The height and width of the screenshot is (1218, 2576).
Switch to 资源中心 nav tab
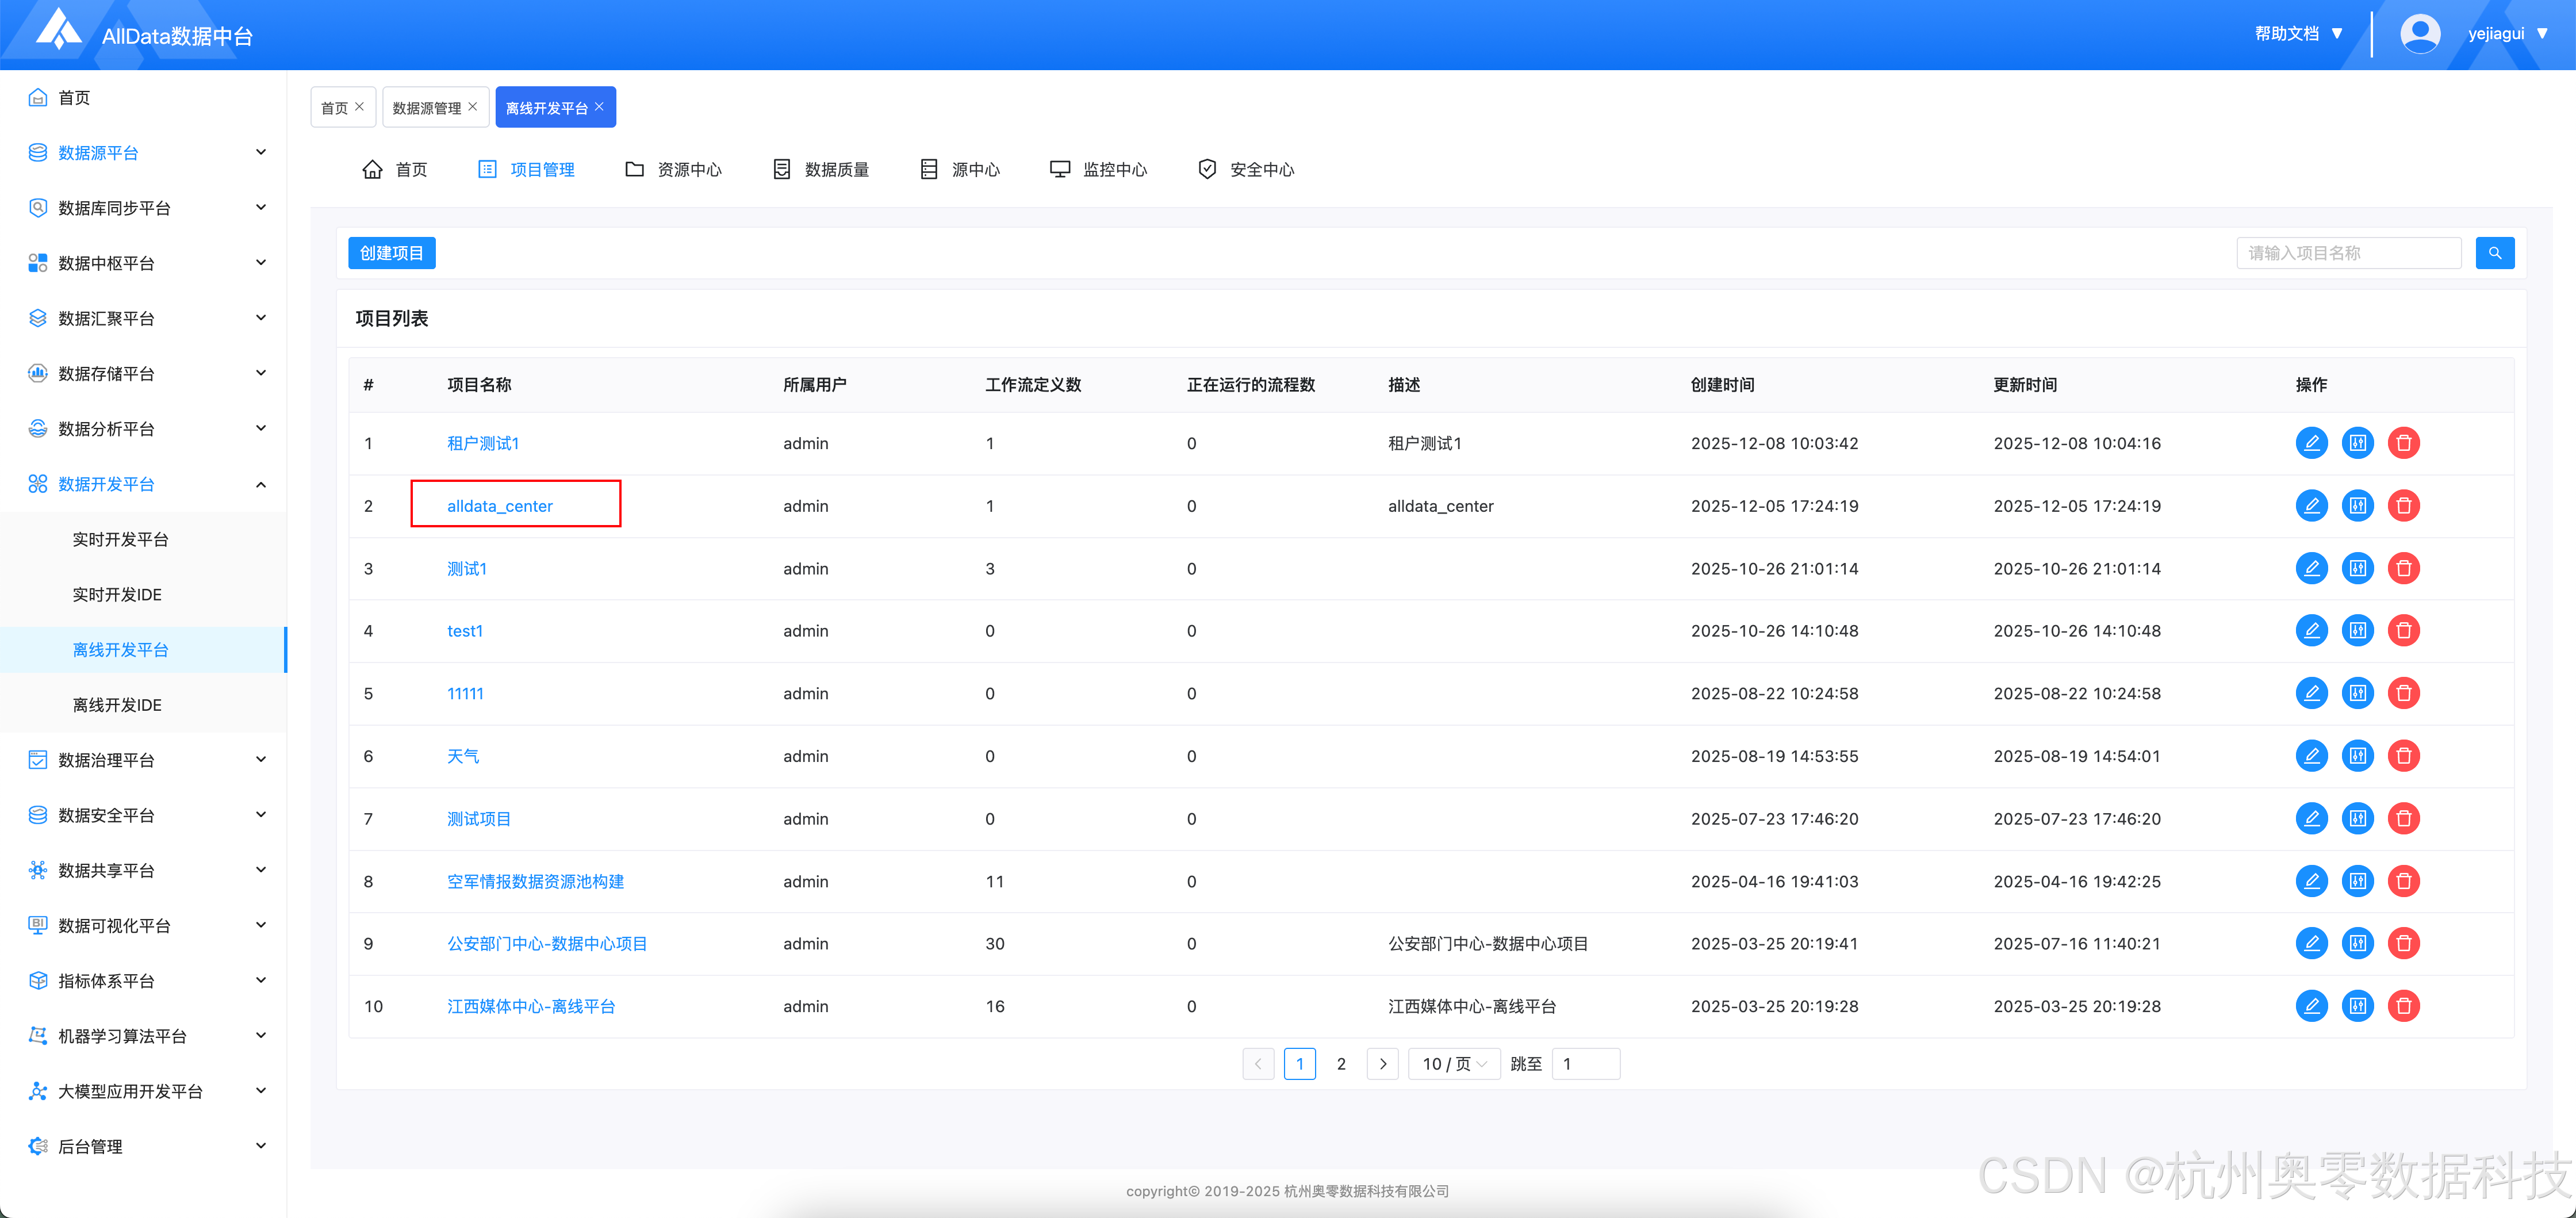click(x=673, y=170)
